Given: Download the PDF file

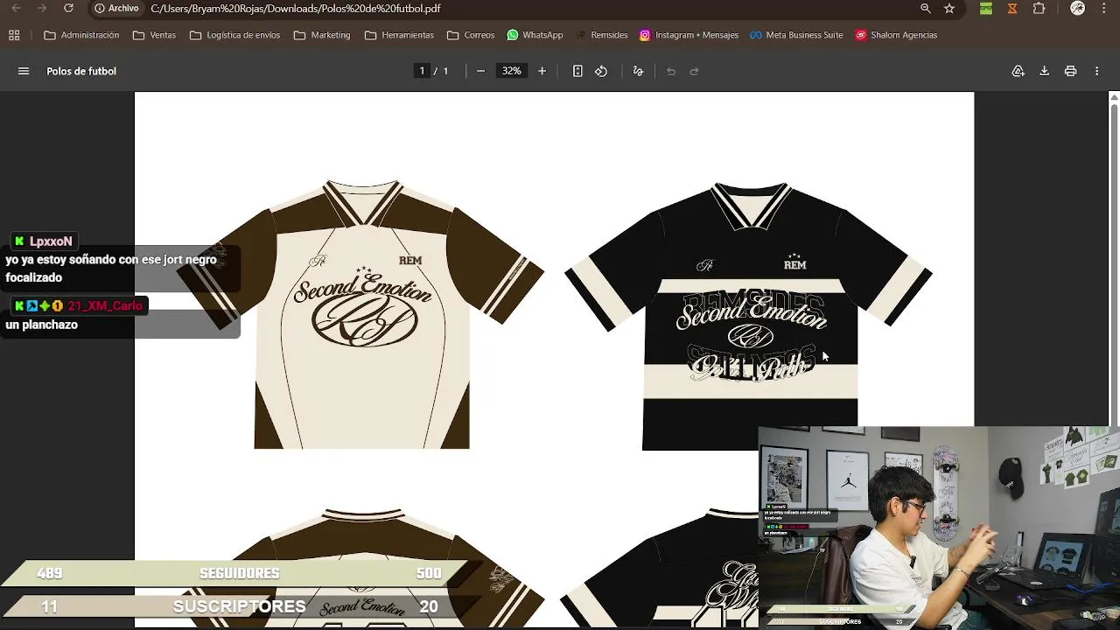Looking at the screenshot, I should [1044, 71].
